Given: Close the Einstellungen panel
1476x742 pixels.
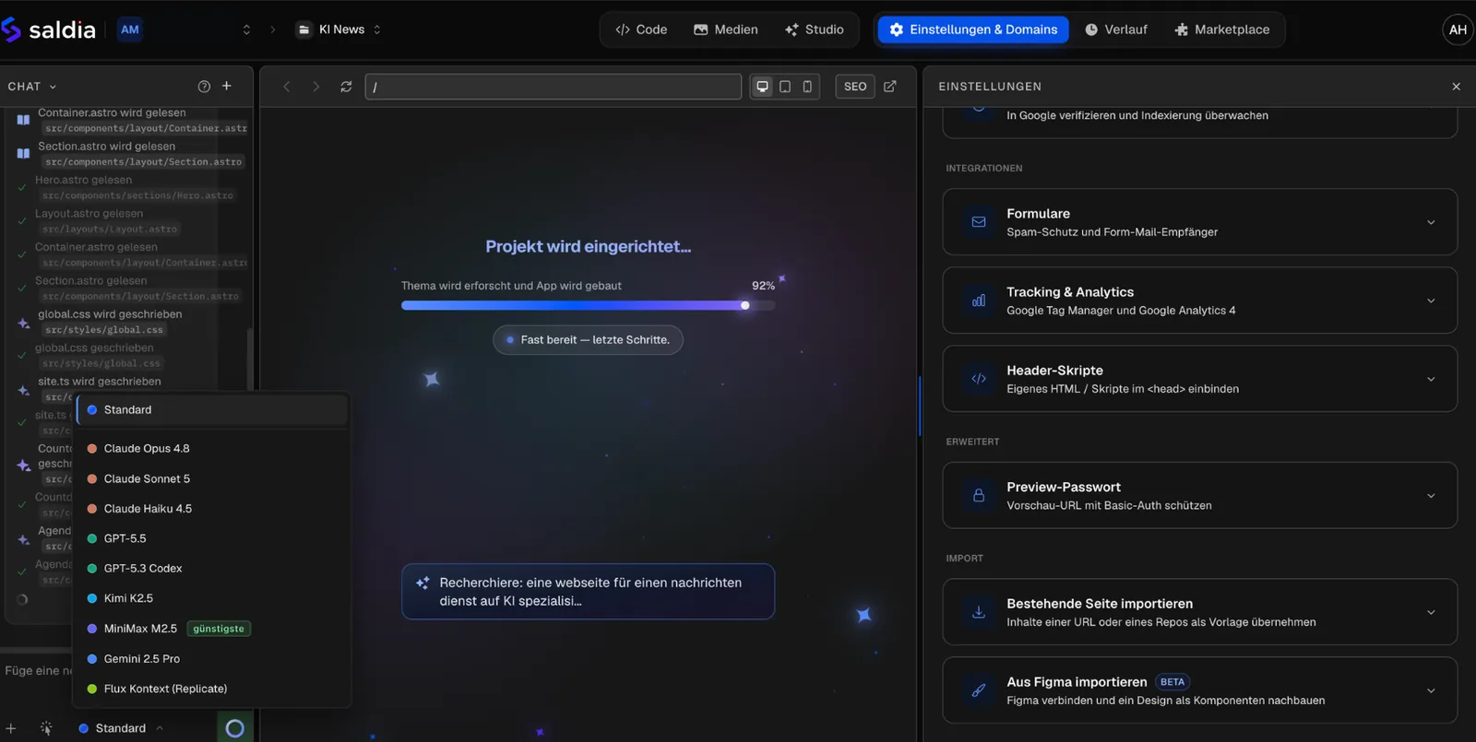Looking at the screenshot, I should pos(1456,87).
